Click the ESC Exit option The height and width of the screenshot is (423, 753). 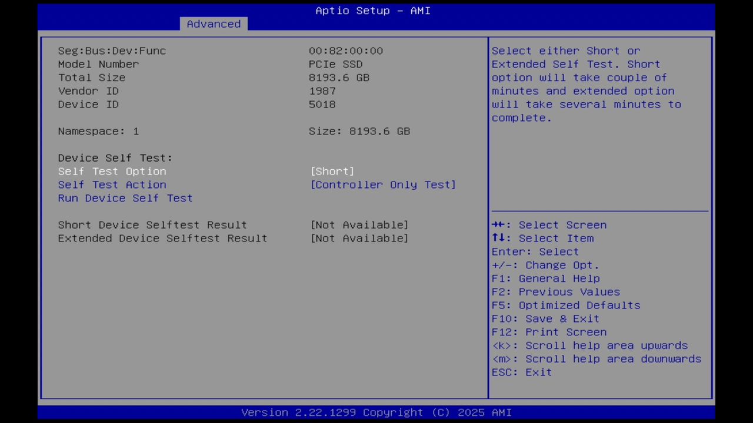(x=521, y=372)
